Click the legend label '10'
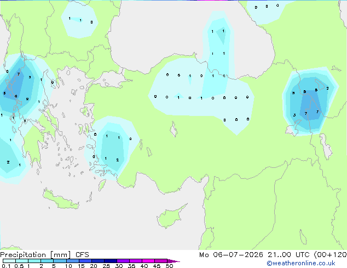 pos(68,266)
